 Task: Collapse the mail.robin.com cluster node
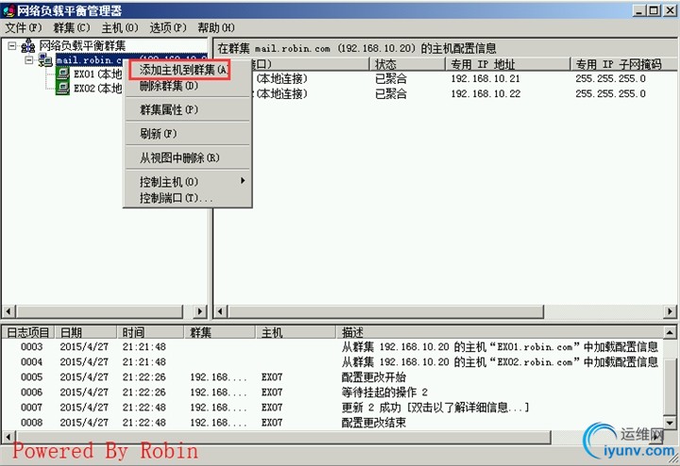tap(28, 60)
